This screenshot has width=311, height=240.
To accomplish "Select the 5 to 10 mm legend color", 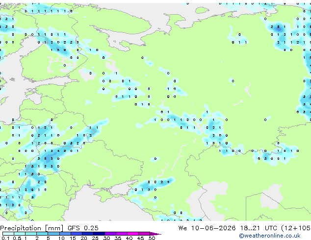I will [x=53, y=234].
